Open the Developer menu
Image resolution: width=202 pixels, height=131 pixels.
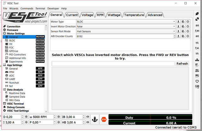pyautogui.click(x=53, y=9)
